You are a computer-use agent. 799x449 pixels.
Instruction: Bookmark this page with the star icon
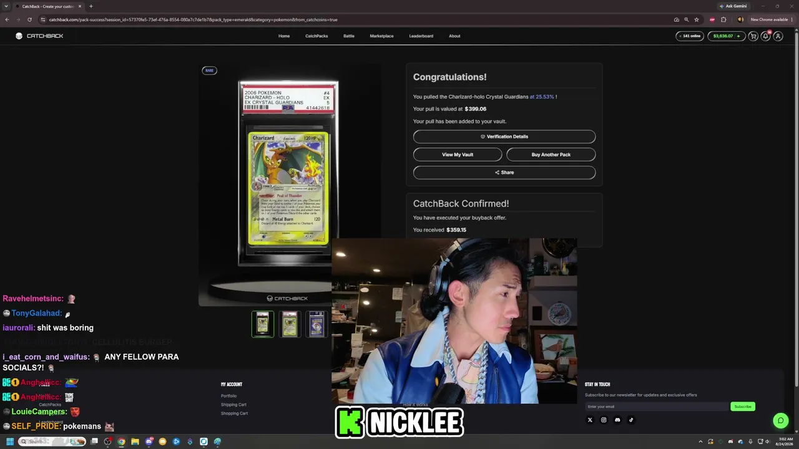point(697,19)
